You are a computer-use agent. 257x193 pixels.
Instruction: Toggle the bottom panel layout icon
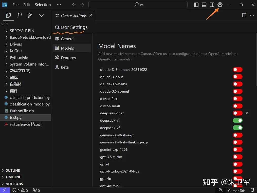204,5
